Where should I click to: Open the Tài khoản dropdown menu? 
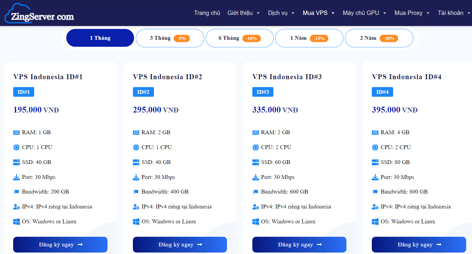[454, 13]
